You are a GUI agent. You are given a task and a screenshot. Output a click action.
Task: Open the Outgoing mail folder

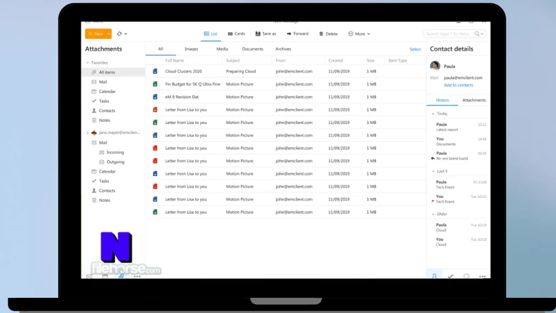pos(116,162)
